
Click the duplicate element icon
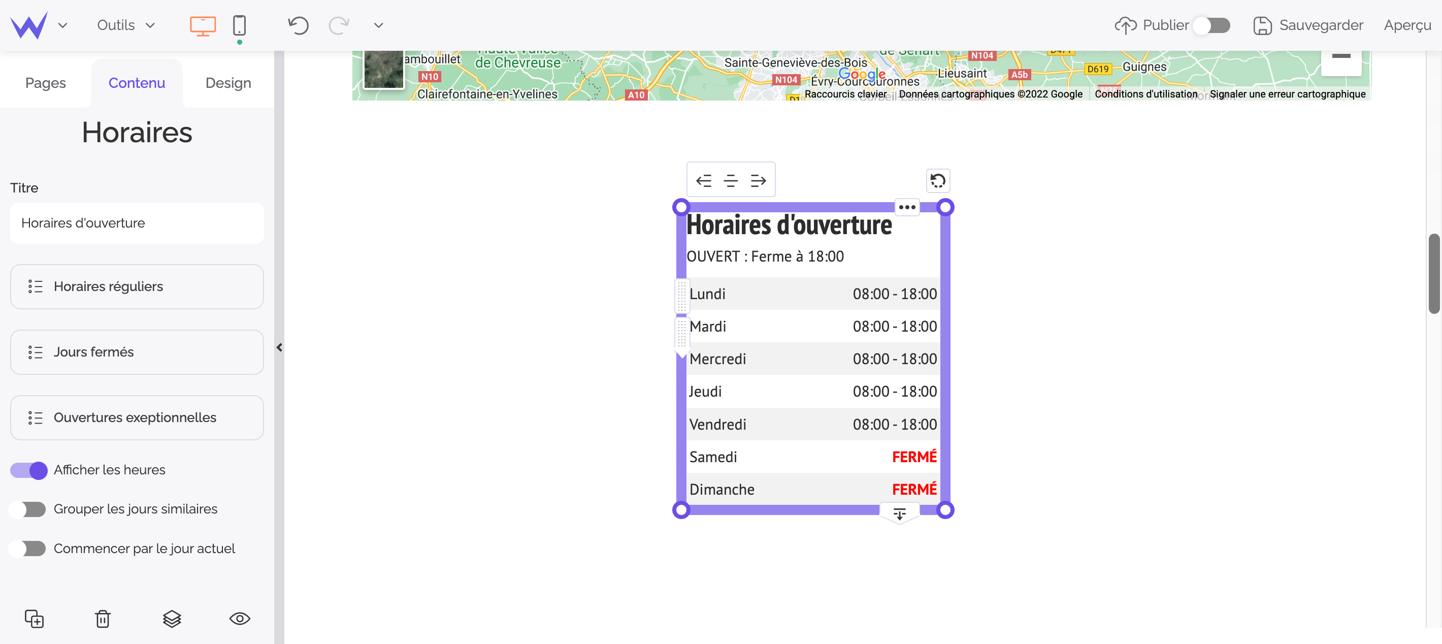tap(34, 618)
